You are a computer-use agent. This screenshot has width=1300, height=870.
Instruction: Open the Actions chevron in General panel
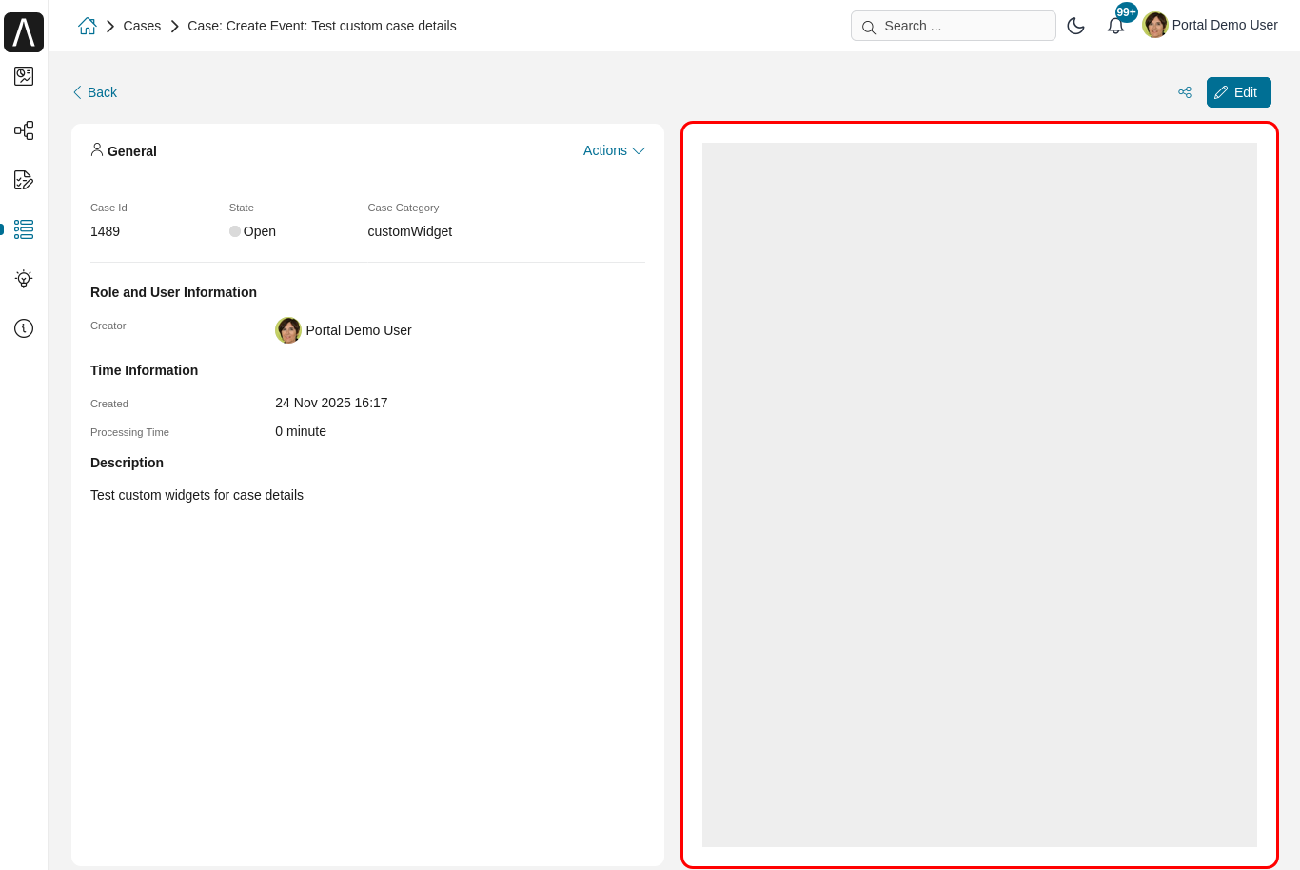tap(639, 150)
